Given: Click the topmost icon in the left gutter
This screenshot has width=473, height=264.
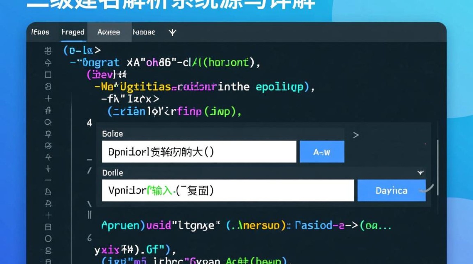Looking at the screenshot, I should [x=48, y=51].
